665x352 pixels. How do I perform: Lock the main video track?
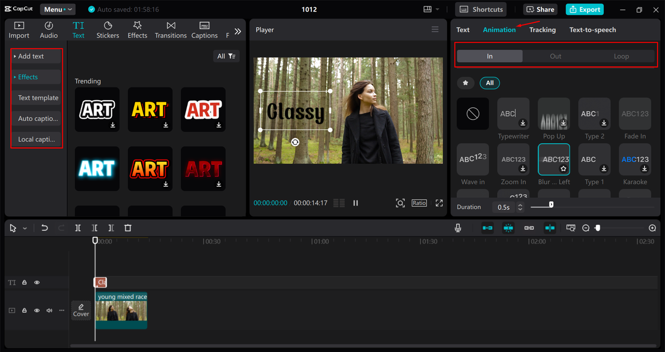click(24, 310)
